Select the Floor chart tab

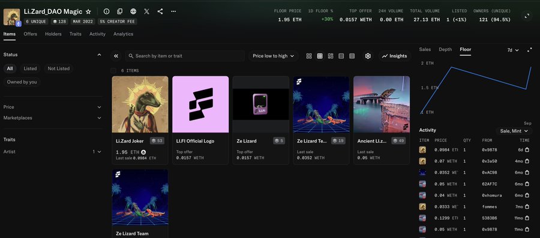tap(465, 50)
